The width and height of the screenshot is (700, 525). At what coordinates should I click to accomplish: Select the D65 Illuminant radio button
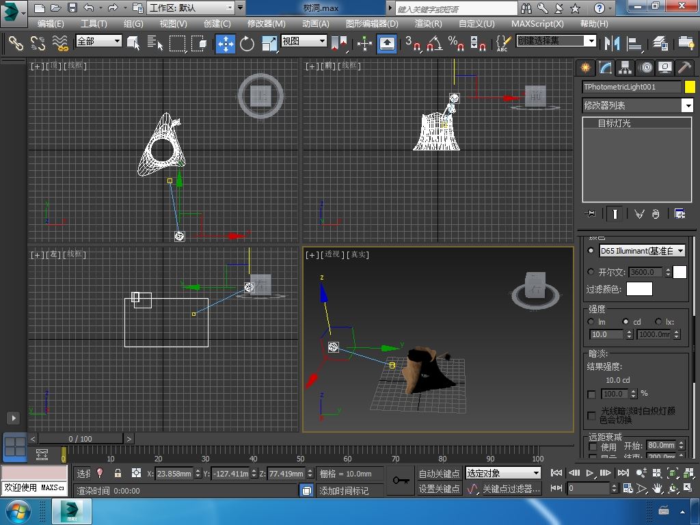pyautogui.click(x=591, y=250)
